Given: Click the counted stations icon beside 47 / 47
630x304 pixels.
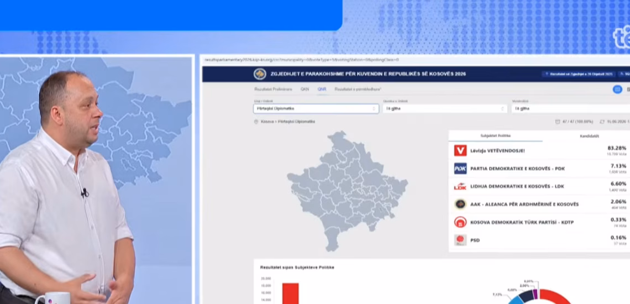Looking at the screenshot, I should click(557, 122).
